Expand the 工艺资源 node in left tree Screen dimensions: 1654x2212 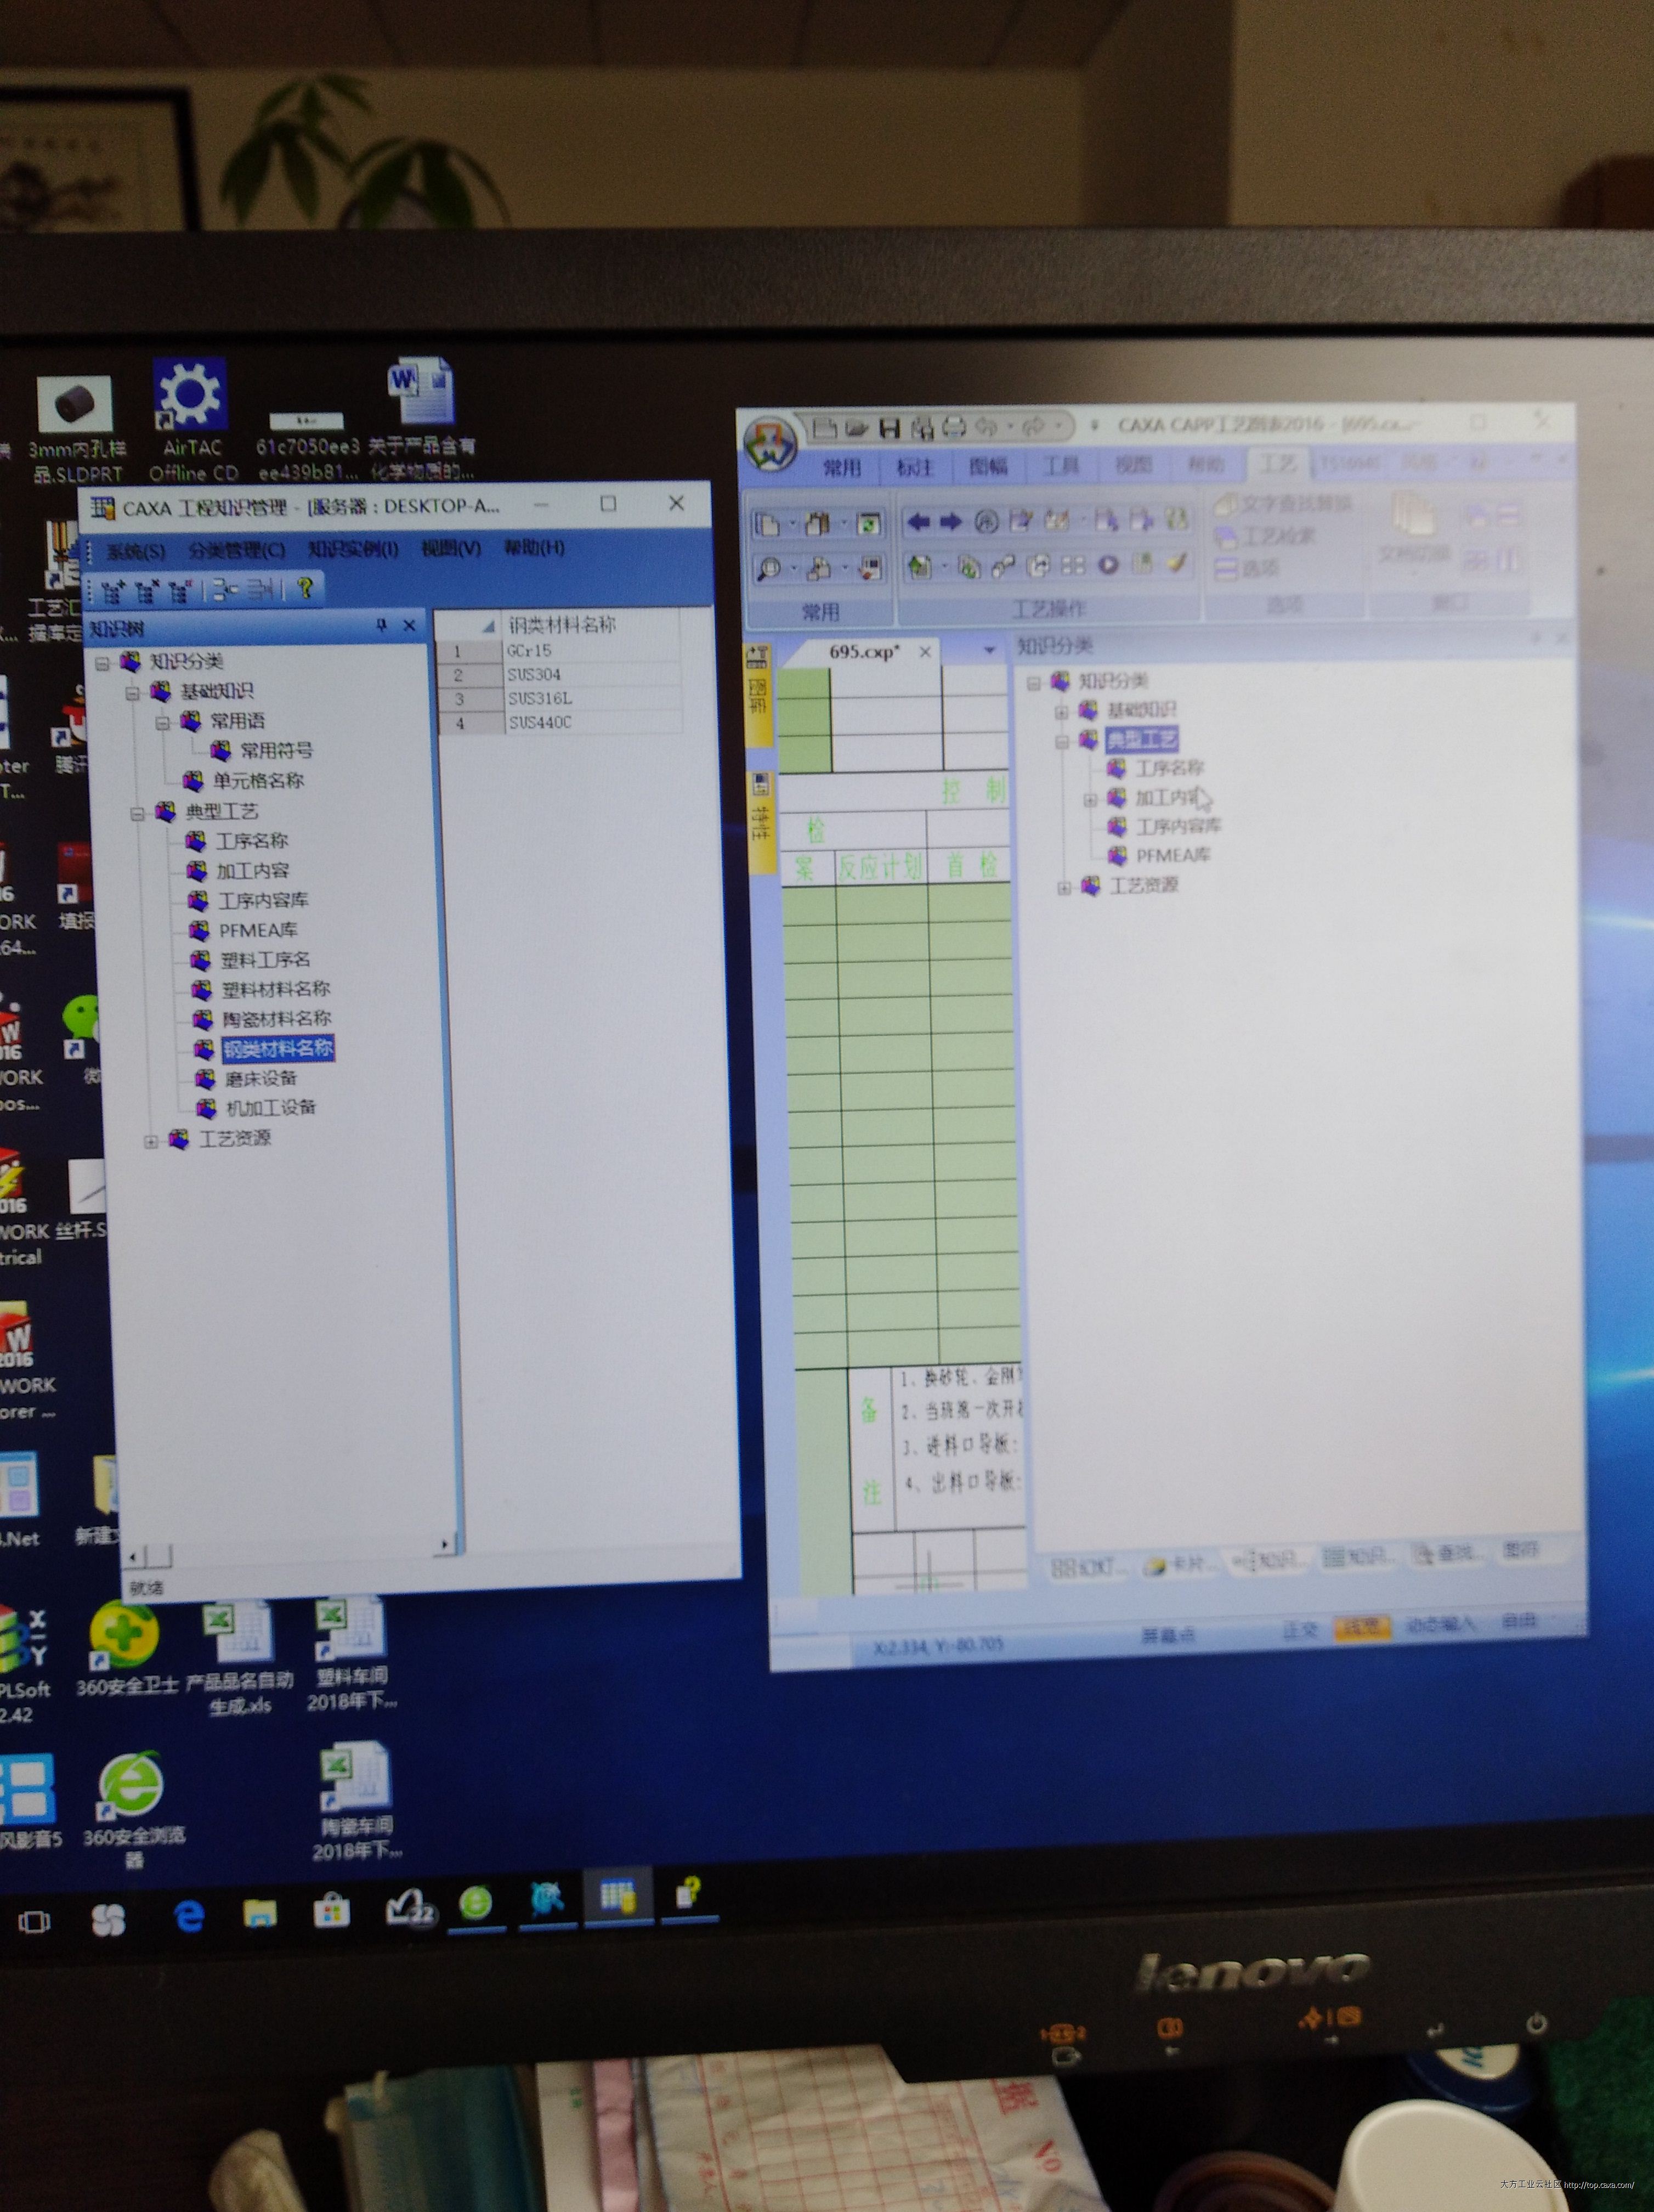pos(151,1141)
